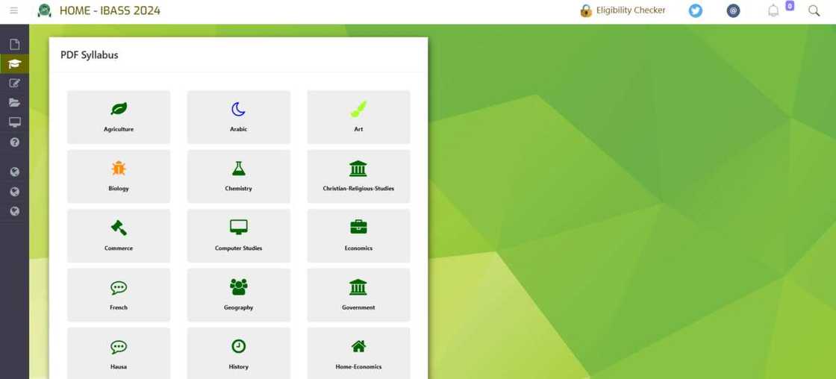Open the folder icon in sidebar
The height and width of the screenshot is (379, 836).
pyautogui.click(x=14, y=103)
